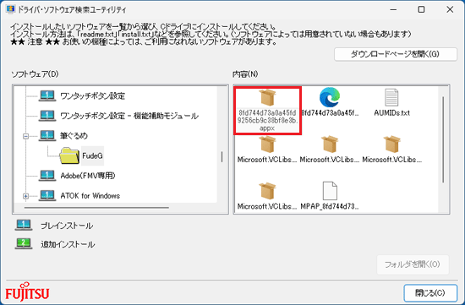Select the AUMIDs.txt text file

pos(391,102)
